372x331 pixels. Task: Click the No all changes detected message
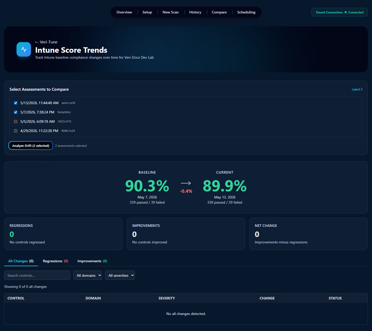[186, 314]
